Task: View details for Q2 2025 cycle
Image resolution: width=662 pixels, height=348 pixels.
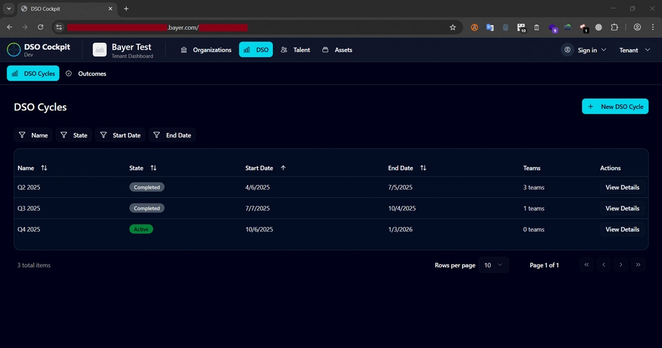Action: click(622, 187)
